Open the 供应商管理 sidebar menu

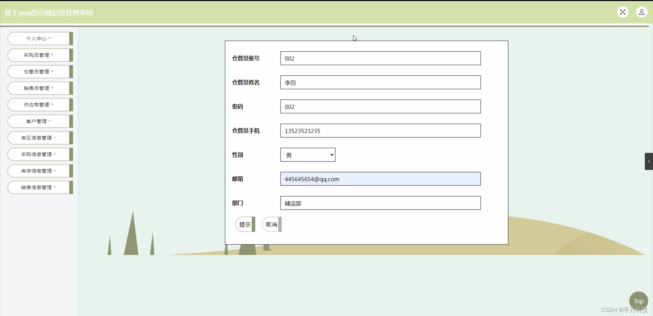(x=38, y=105)
